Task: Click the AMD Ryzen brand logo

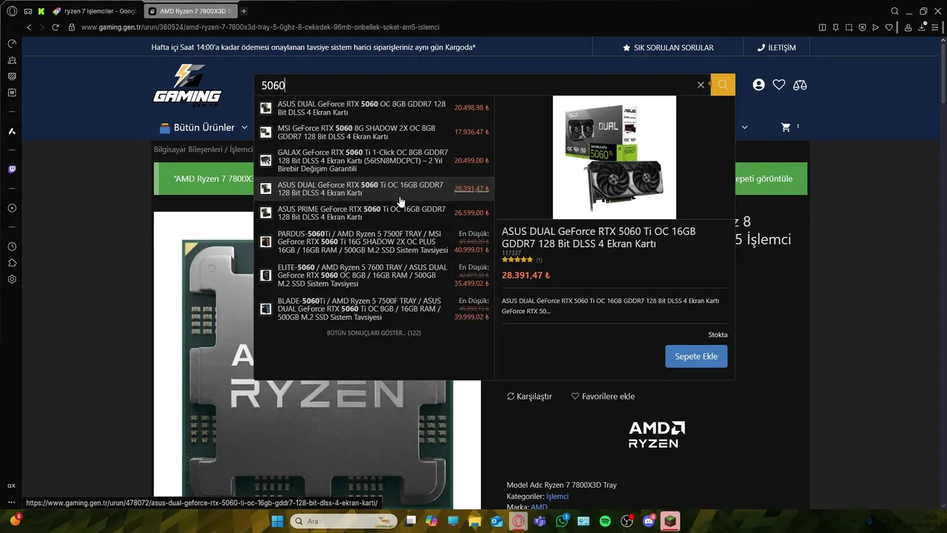Action: [656, 434]
